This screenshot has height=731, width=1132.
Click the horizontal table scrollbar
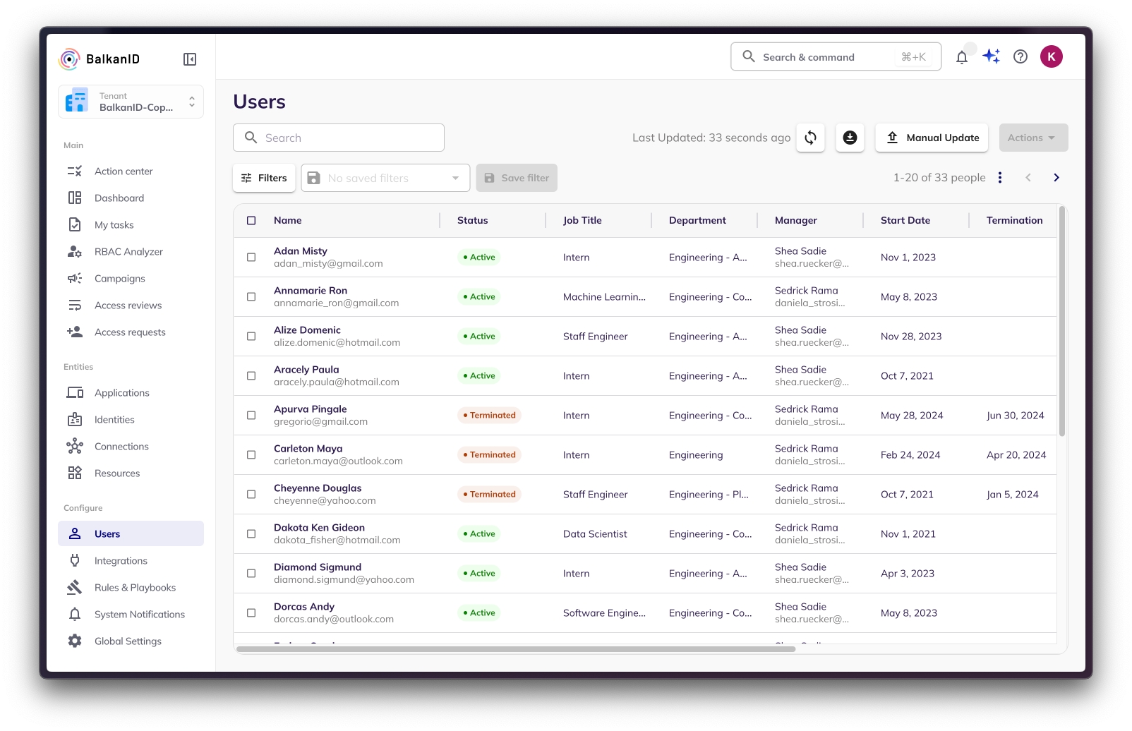[515, 649]
